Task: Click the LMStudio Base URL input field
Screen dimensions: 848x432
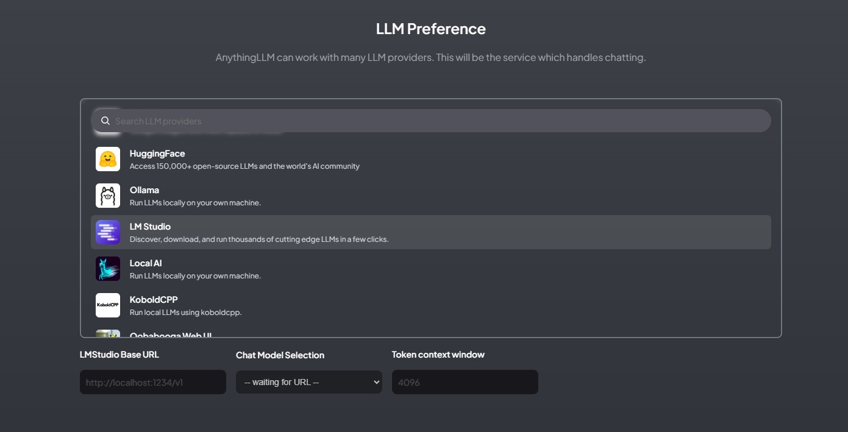Action: pyautogui.click(x=152, y=382)
